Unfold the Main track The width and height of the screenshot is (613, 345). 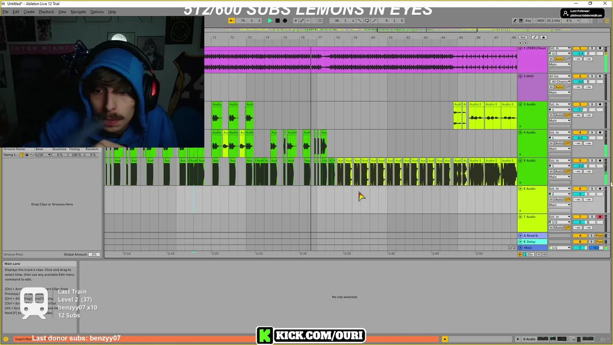(521, 248)
